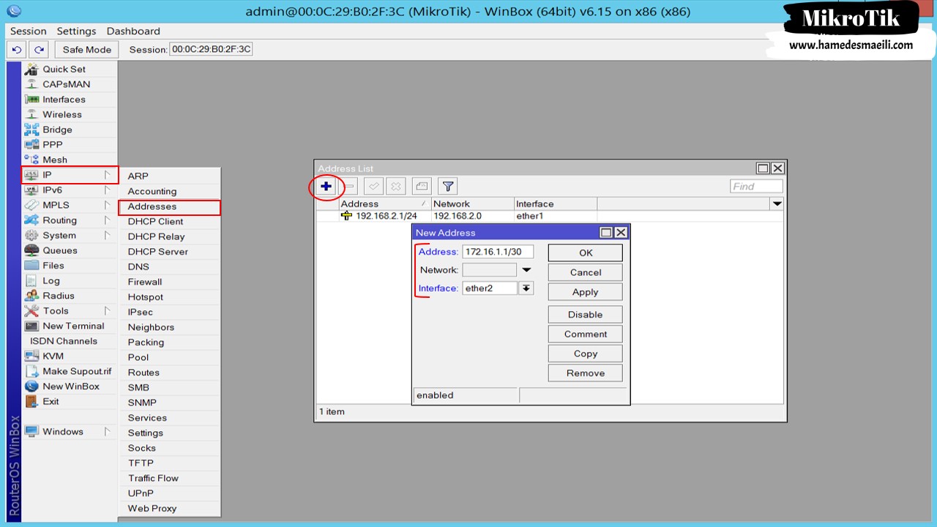The width and height of the screenshot is (937, 527).
Task: Open New WinBox from sidebar
Action: click(x=69, y=386)
